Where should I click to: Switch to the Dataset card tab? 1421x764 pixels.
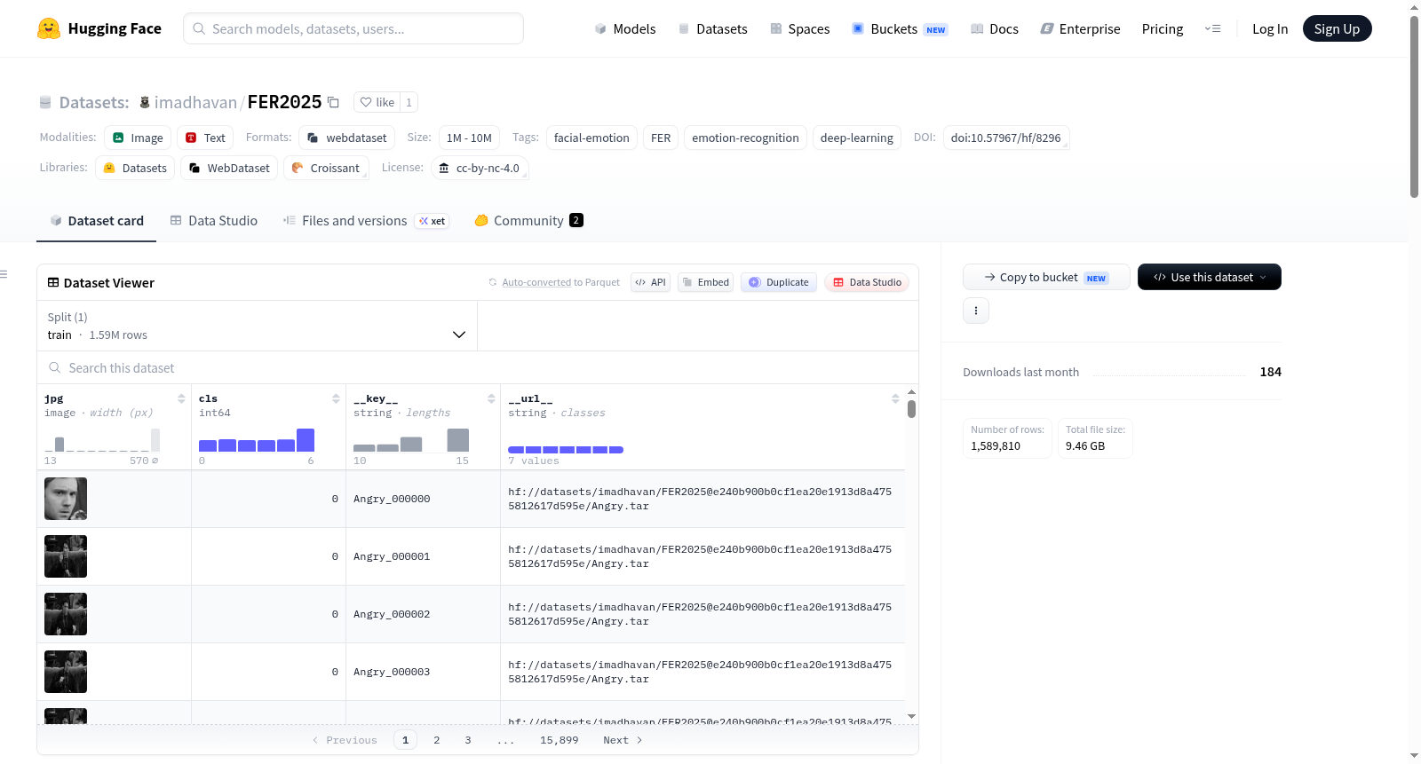coord(97,221)
